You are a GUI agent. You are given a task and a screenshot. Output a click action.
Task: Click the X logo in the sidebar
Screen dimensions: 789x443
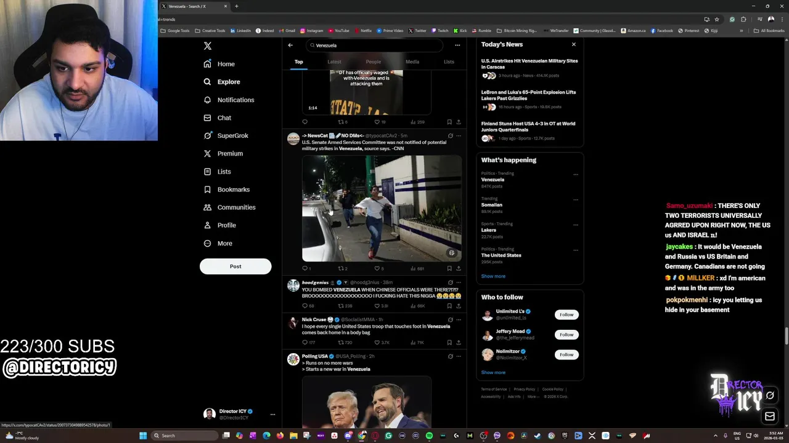point(208,46)
